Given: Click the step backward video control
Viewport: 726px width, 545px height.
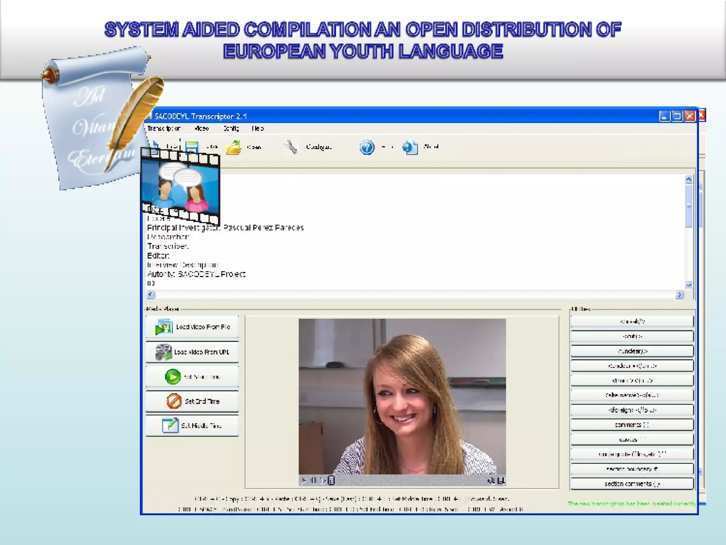Looking at the screenshot, I should click(313, 480).
